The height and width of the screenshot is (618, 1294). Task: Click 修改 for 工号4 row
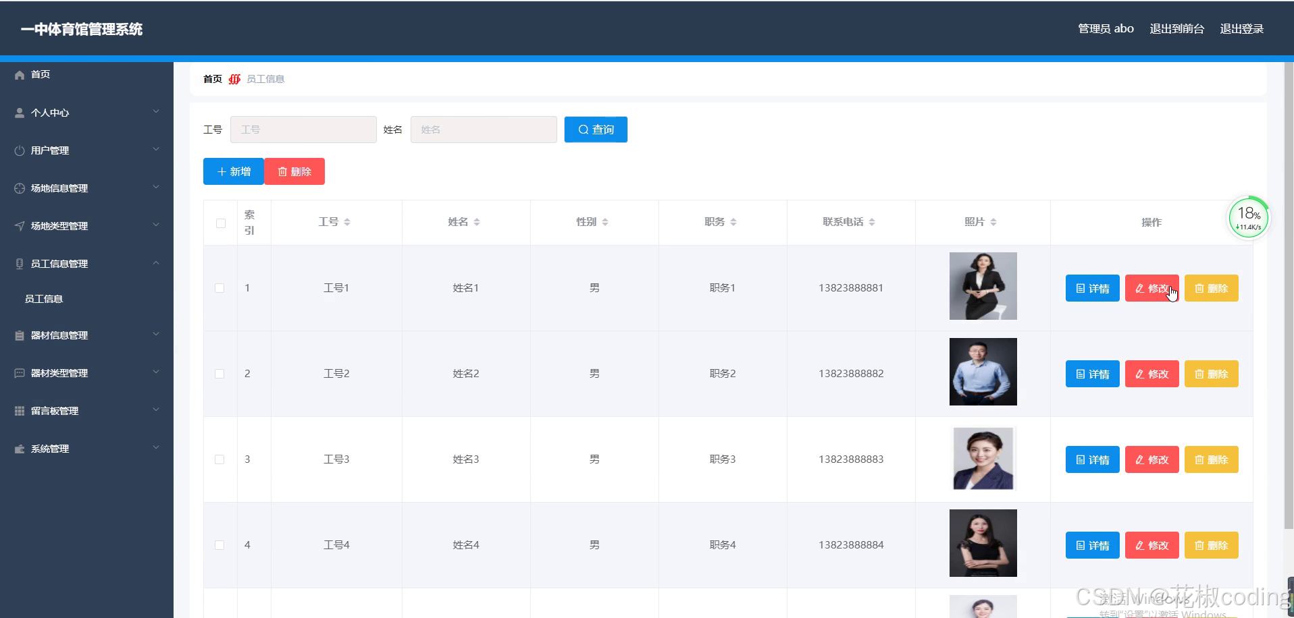pyautogui.click(x=1152, y=545)
